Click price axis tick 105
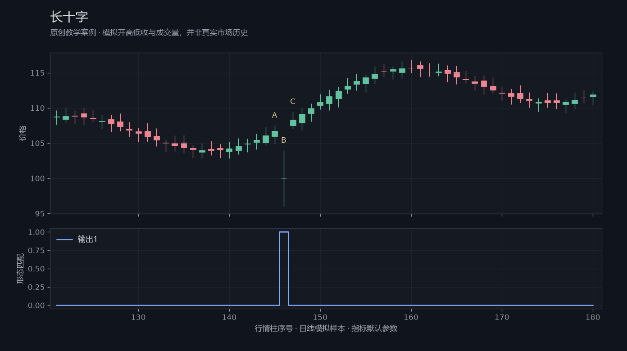The image size is (627, 351). [x=38, y=143]
